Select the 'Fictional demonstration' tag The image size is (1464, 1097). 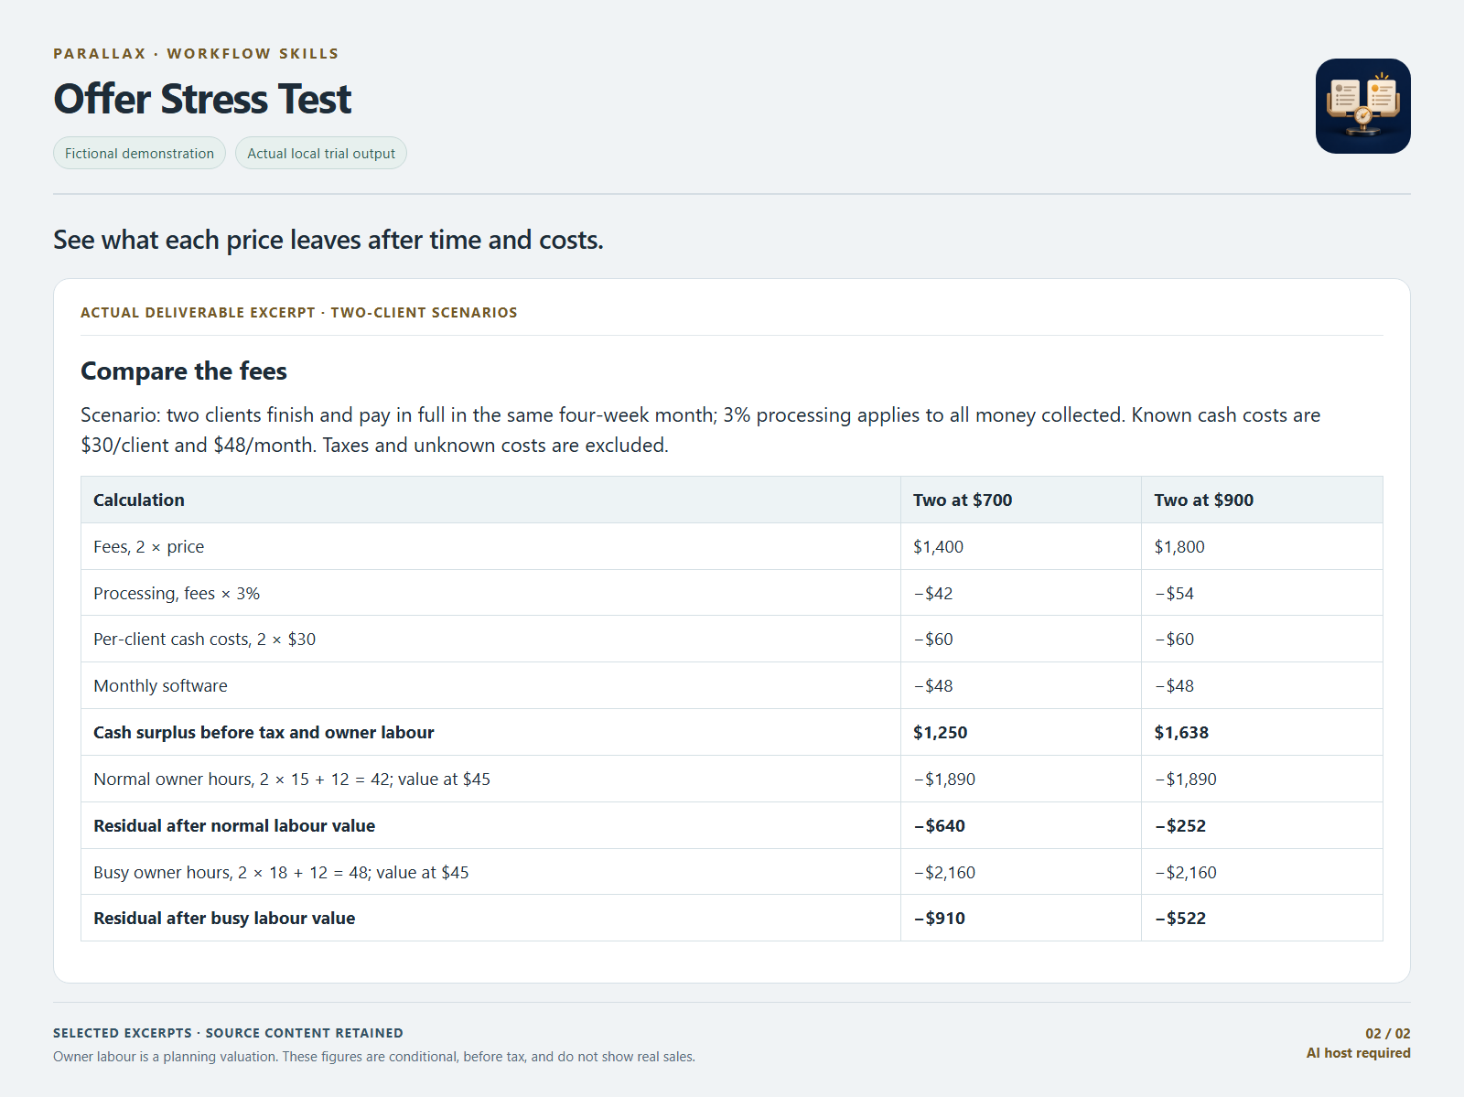tap(139, 154)
